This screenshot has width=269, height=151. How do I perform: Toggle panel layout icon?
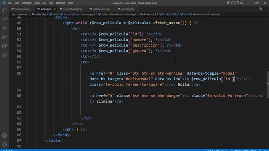point(233,3)
